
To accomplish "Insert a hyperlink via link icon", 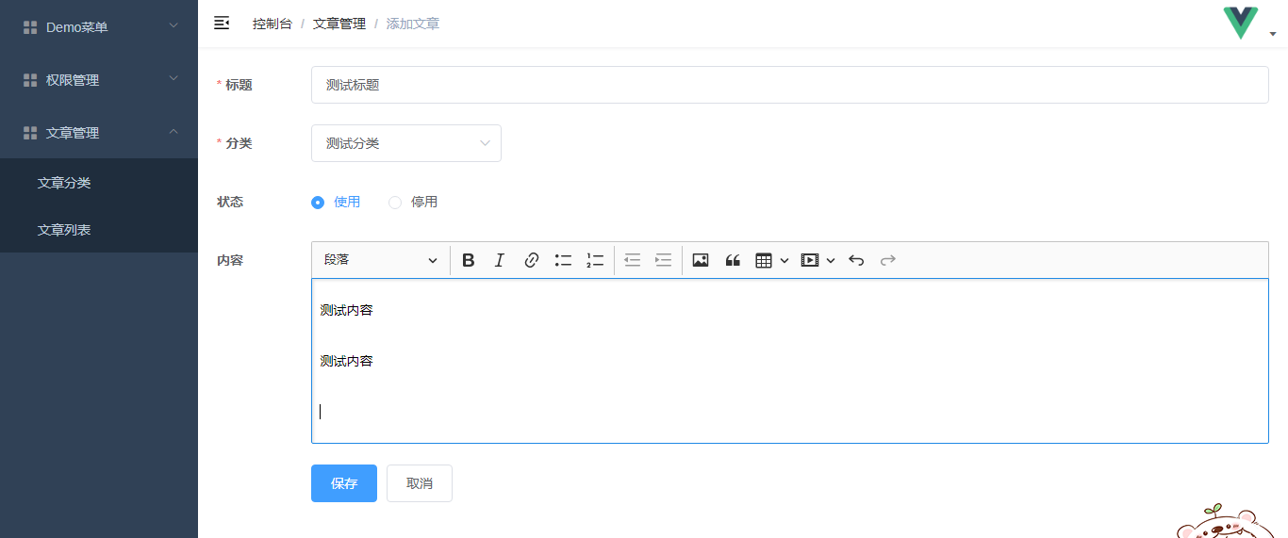I will pos(531,261).
